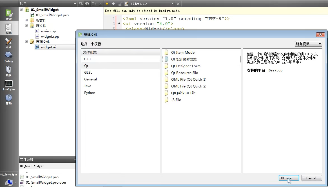The width and height of the screenshot is (328, 187).
Task: Click XML line 1 in editor
Action: pos(176,19)
